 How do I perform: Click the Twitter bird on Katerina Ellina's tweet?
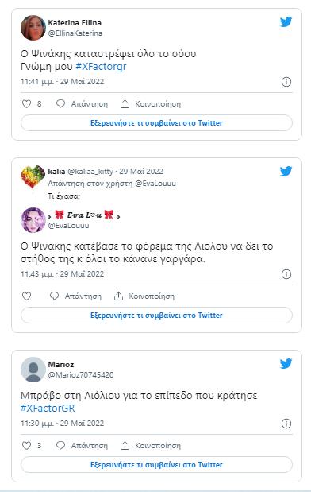tap(286, 22)
